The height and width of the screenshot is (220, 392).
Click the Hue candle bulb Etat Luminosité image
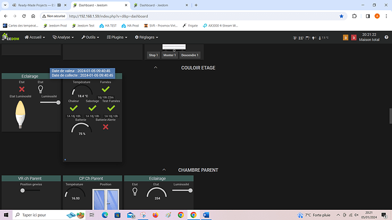[20, 115]
